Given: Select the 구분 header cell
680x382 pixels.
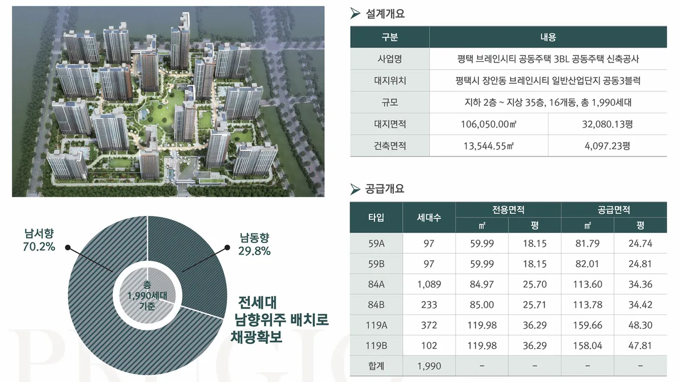Looking at the screenshot, I should (x=390, y=37).
